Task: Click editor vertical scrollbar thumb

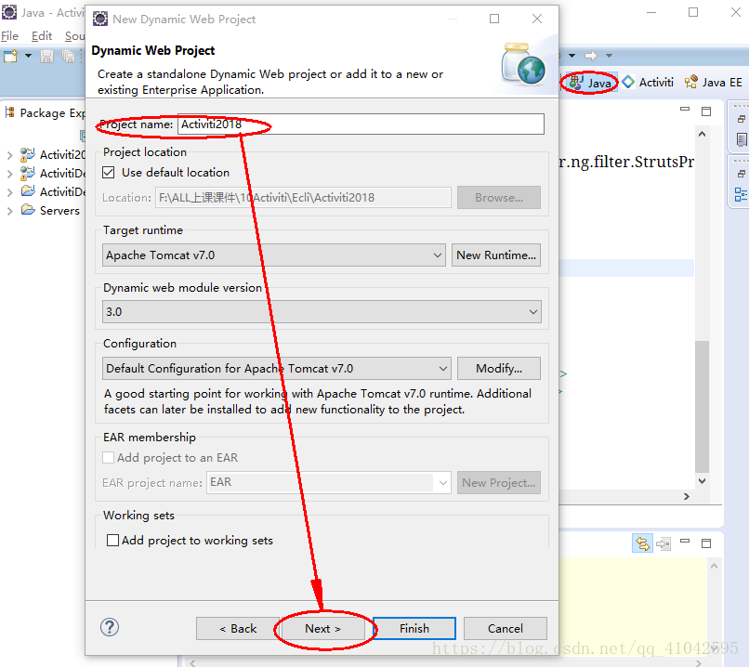Action: 702,406
